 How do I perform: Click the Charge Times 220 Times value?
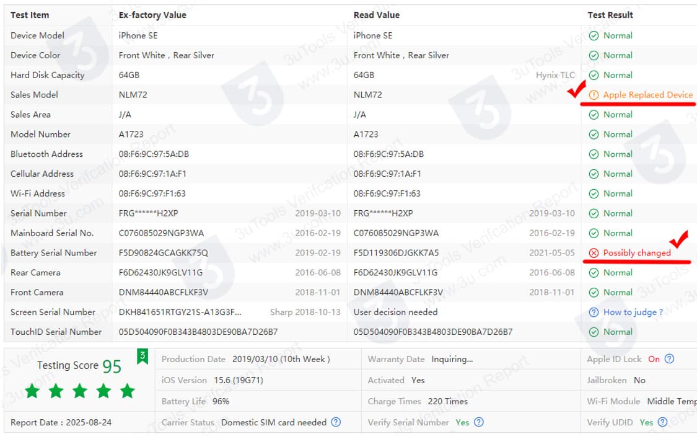tap(447, 401)
